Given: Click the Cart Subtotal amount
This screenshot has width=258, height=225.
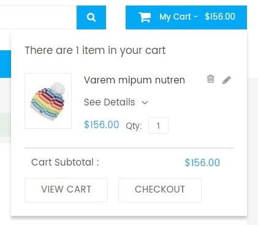Looking at the screenshot, I should coord(202,162).
